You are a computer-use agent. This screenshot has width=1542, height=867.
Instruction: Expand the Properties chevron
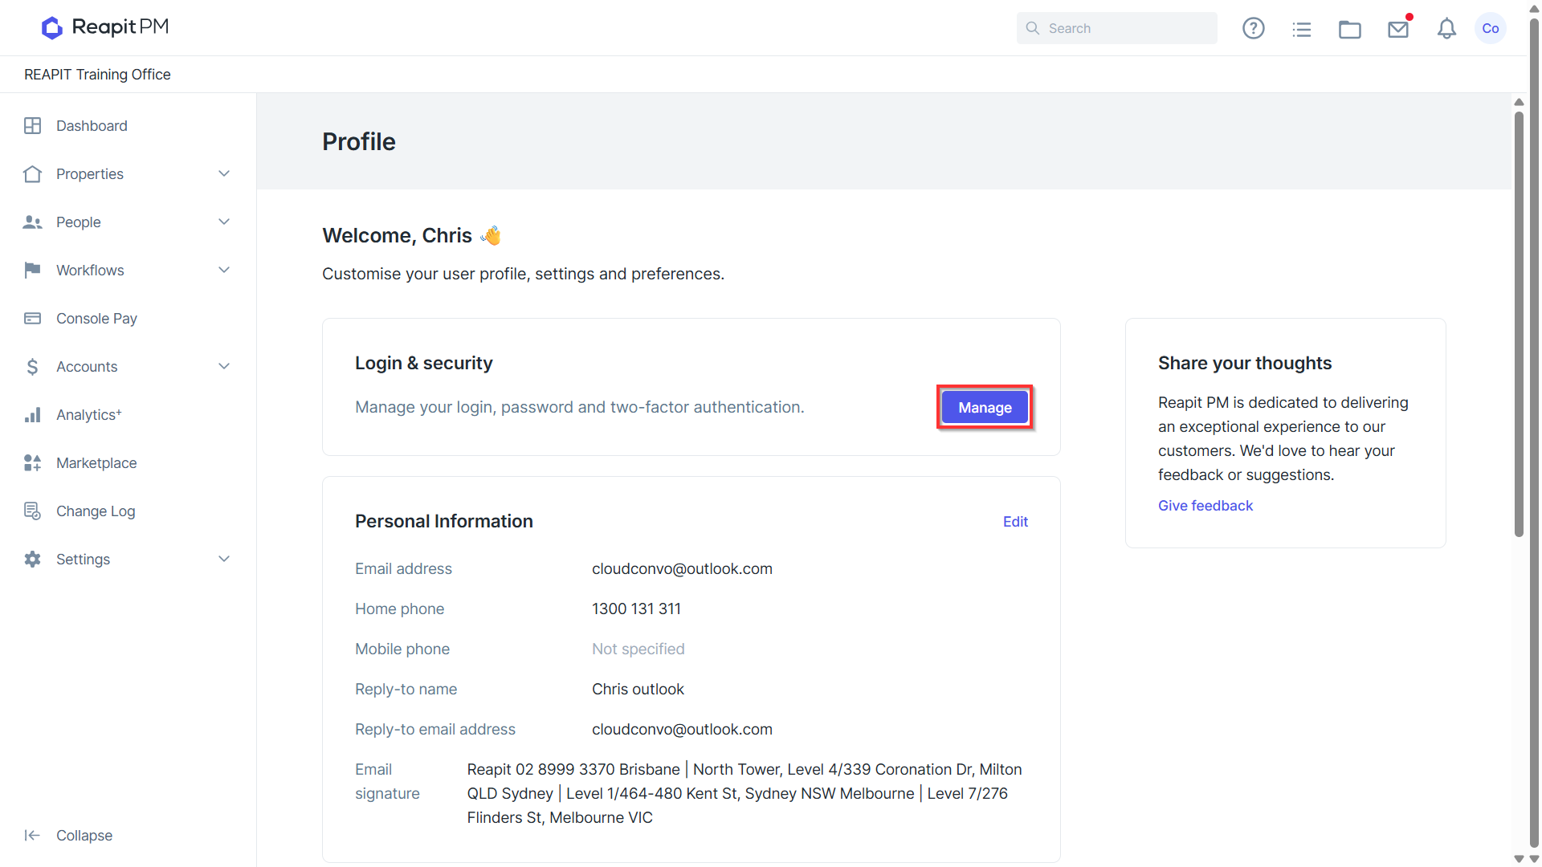pos(224,174)
